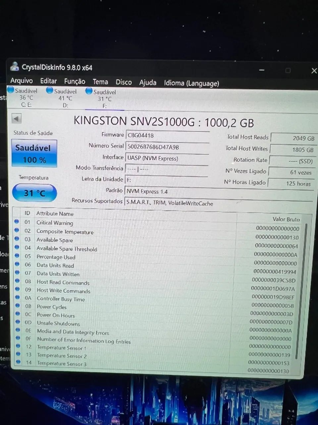Click the blue status dot for Controller Busy Time
Viewport: 318px width, 425px height.
click(x=18, y=297)
